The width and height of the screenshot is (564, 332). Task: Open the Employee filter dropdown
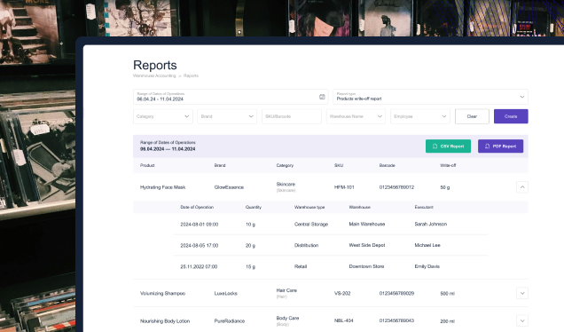coord(420,116)
